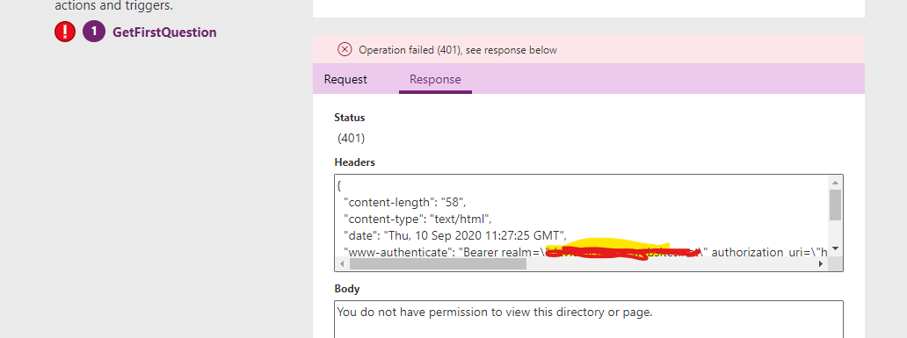Click the purple step number 1 badge
Image resolution: width=907 pixels, height=338 pixels.
pyautogui.click(x=94, y=32)
